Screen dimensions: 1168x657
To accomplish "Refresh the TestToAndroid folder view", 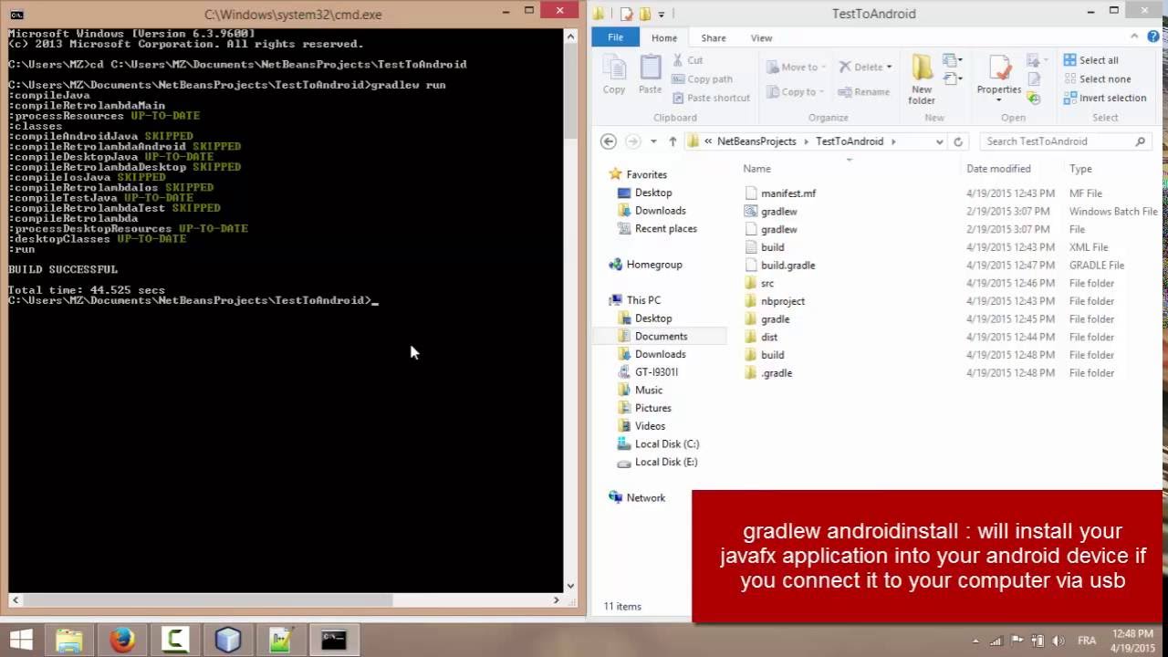I will point(958,141).
